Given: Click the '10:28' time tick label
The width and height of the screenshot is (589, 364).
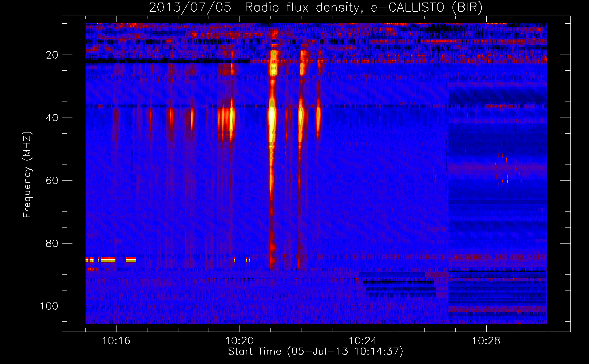Looking at the screenshot, I should pyautogui.click(x=486, y=341).
